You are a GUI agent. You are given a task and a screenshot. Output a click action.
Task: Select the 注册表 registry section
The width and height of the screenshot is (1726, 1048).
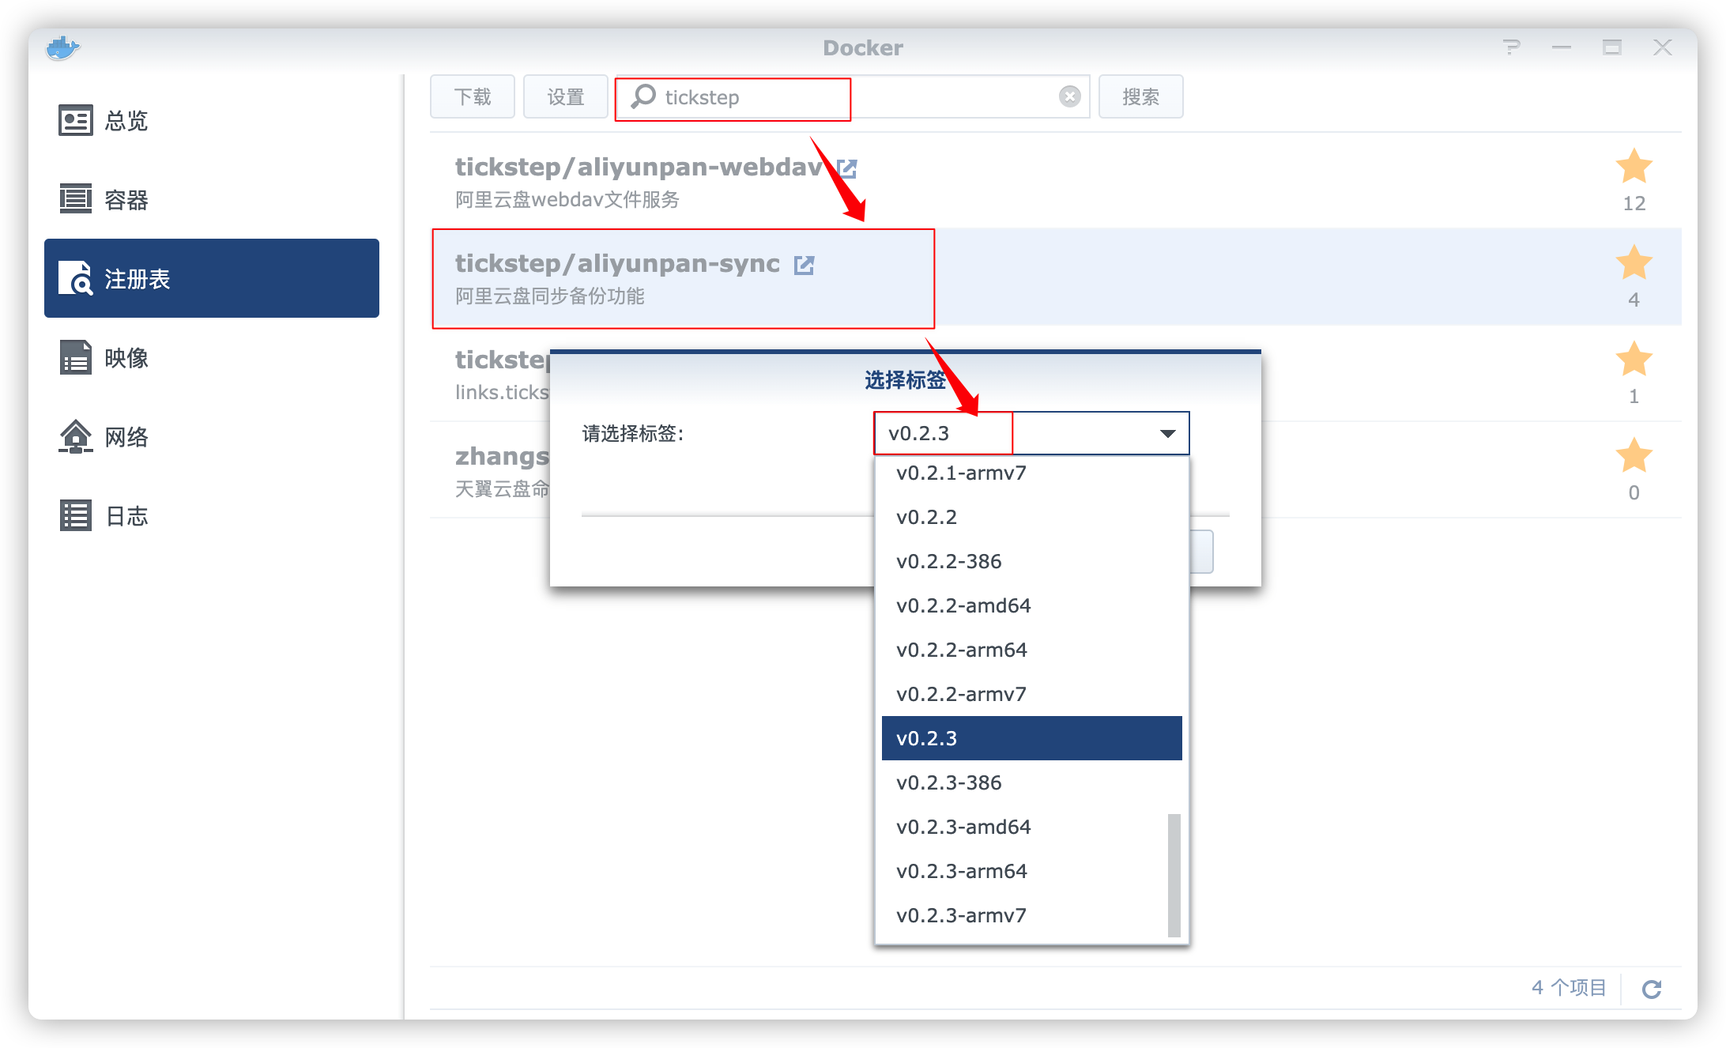[212, 278]
